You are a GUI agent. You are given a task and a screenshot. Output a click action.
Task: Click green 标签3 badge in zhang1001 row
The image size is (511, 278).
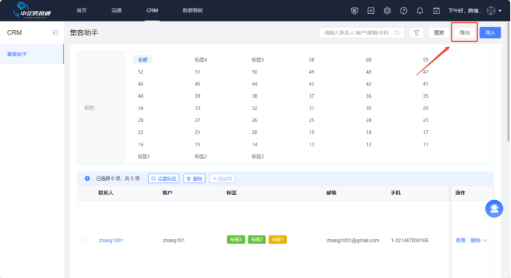tap(236, 240)
